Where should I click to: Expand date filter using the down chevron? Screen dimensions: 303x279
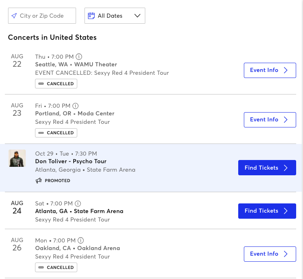click(x=137, y=16)
